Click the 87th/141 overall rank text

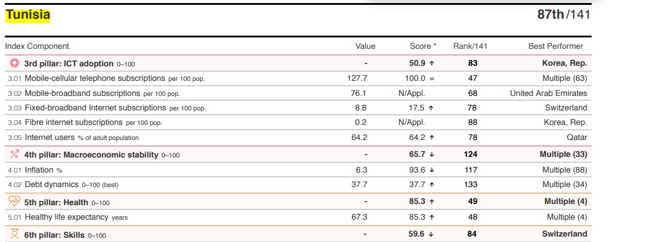(563, 14)
